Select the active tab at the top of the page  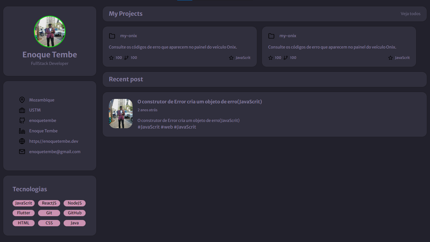[x=185, y=1]
